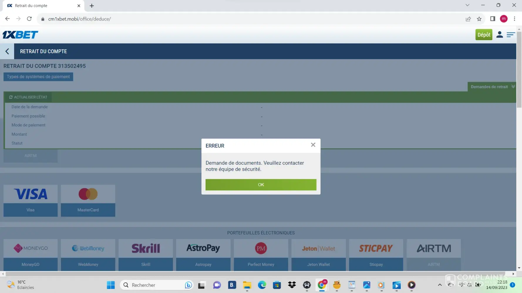Choose the Sticpay wallet
Image resolution: width=522 pixels, height=293 pixels.
[x=376, y=255]
